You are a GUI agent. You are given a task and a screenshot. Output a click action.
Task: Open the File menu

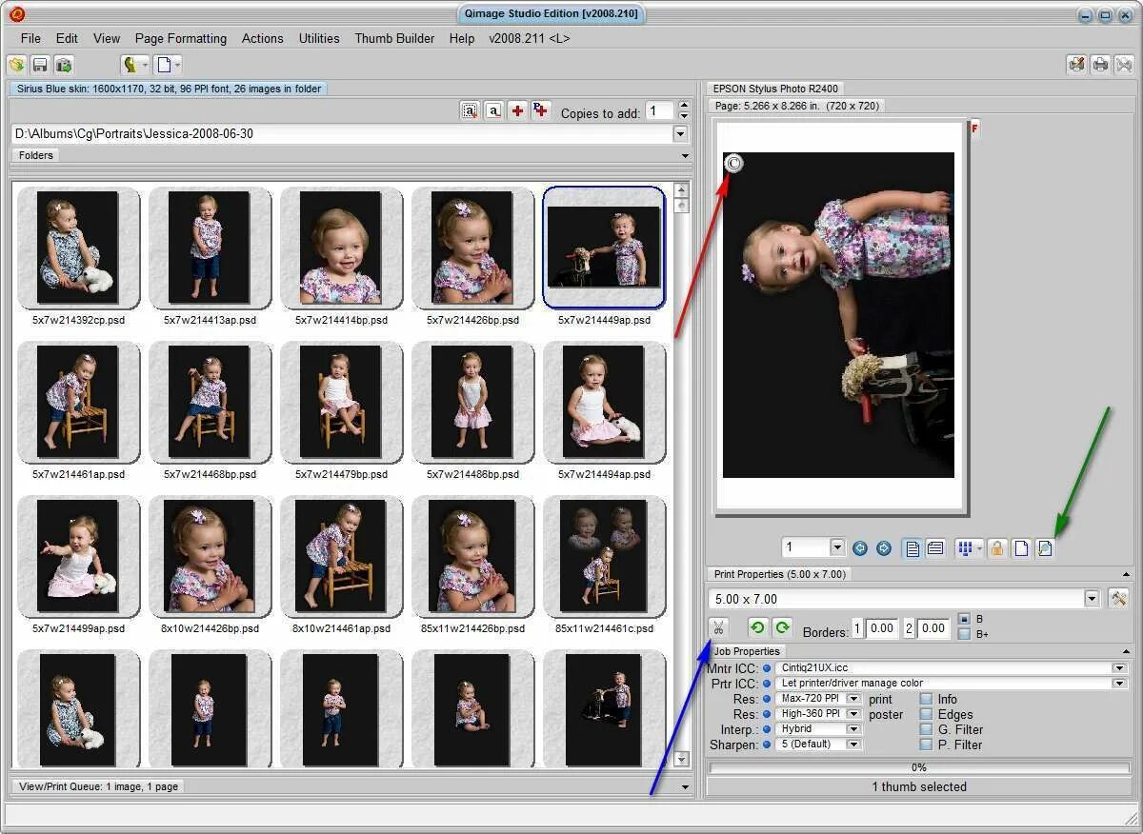coord(30,38)
